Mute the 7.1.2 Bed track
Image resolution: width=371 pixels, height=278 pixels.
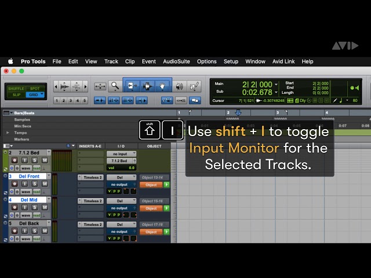point(45,160)
